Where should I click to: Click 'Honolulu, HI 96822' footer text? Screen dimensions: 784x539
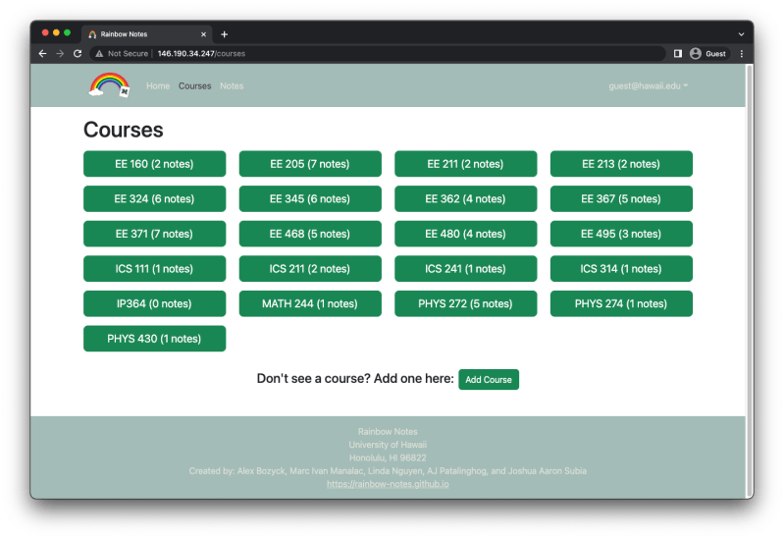(x=388, y=458)
